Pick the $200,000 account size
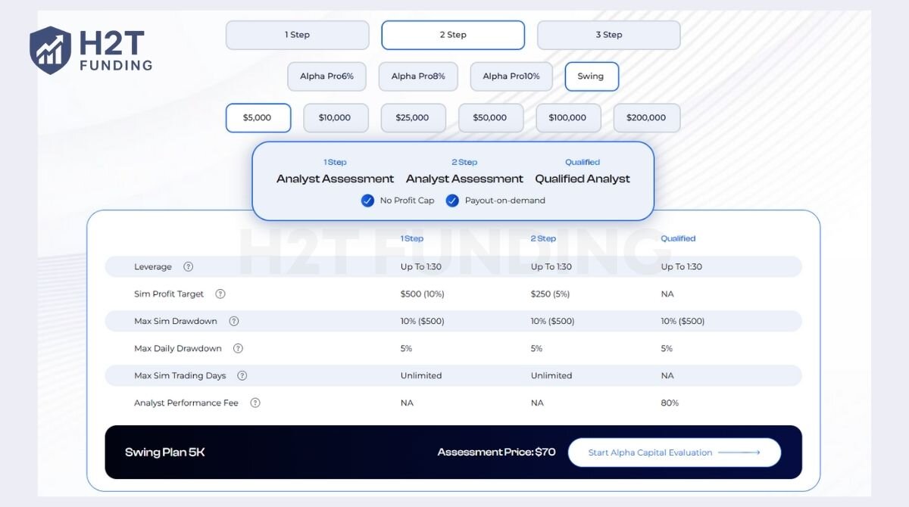 coord(646,118)
